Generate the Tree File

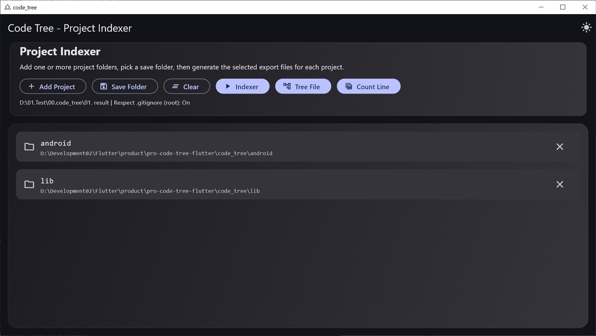point(303,86)
